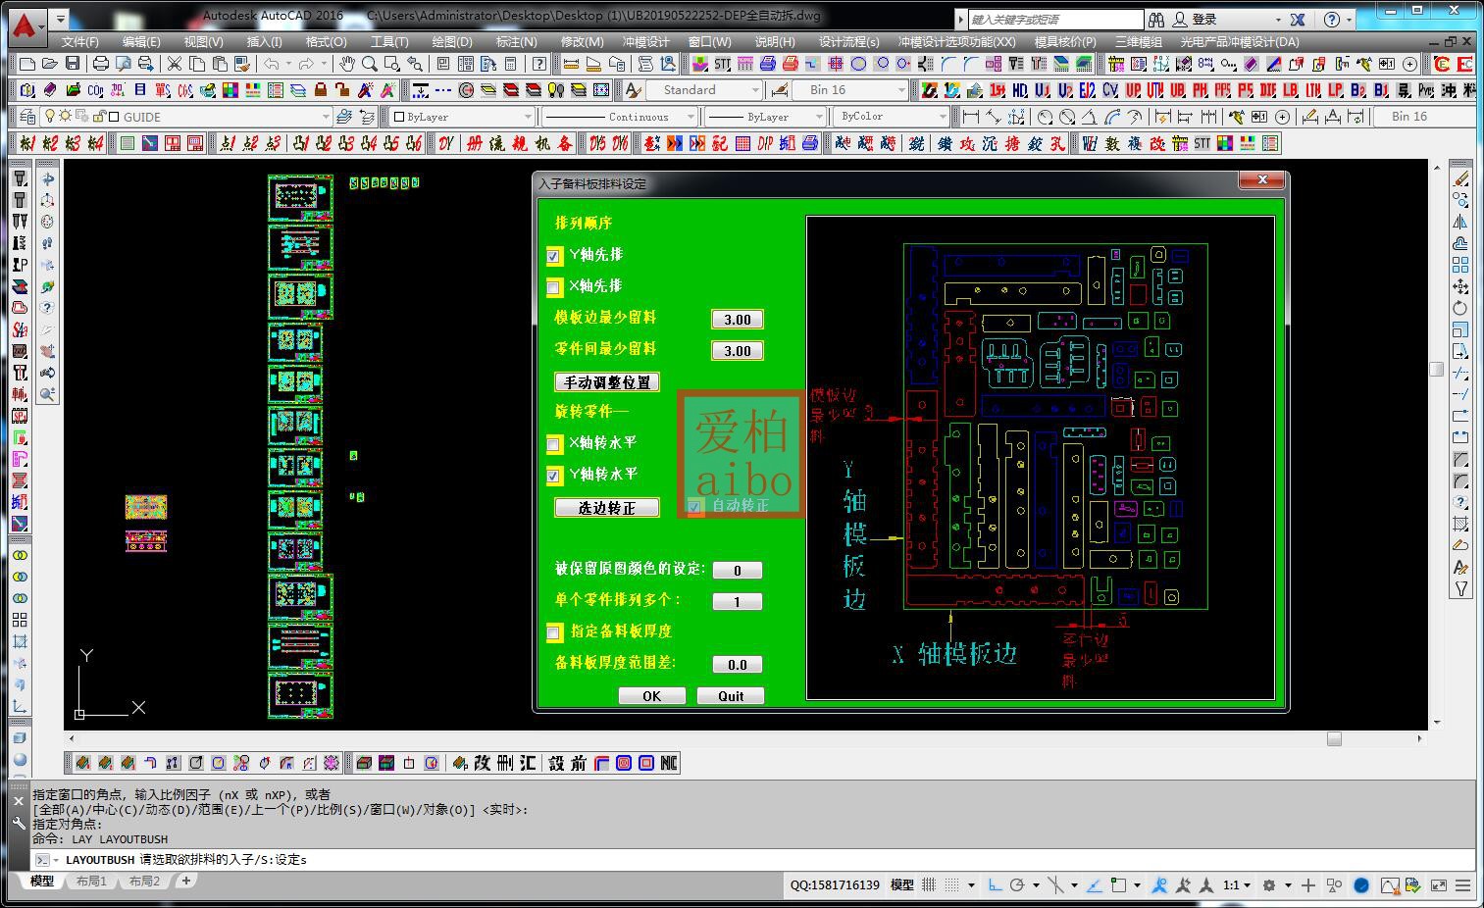
Task: Click the horizontal scrollbar thumb under the drawing
Action: pos(1334,739)
